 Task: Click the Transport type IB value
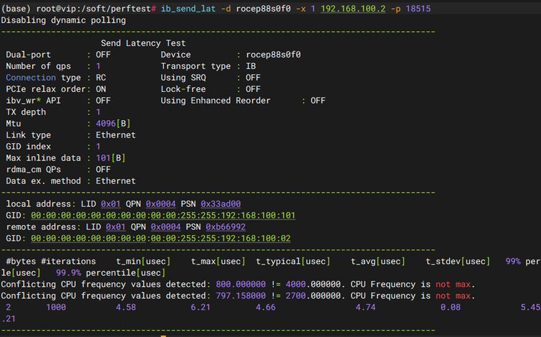click(251, 66)
